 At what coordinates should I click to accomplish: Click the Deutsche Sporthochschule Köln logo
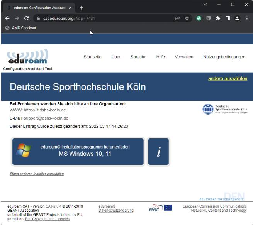[225, 109]
